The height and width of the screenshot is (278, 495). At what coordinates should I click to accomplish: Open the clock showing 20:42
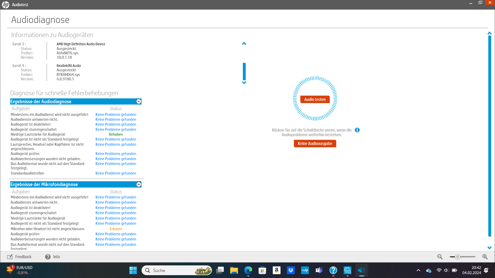(x=472, y=270)
